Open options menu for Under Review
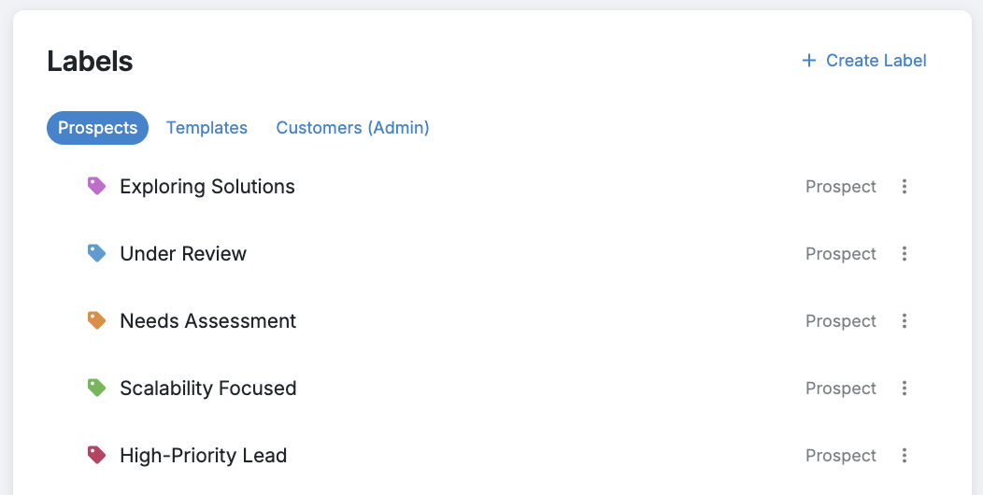Screen dimensions: 983x495 click(905, 254)
